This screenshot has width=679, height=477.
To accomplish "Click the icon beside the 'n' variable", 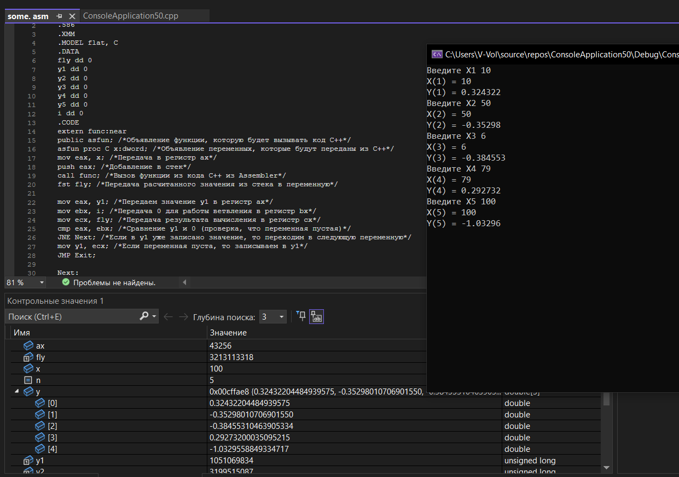I will 28,380.
